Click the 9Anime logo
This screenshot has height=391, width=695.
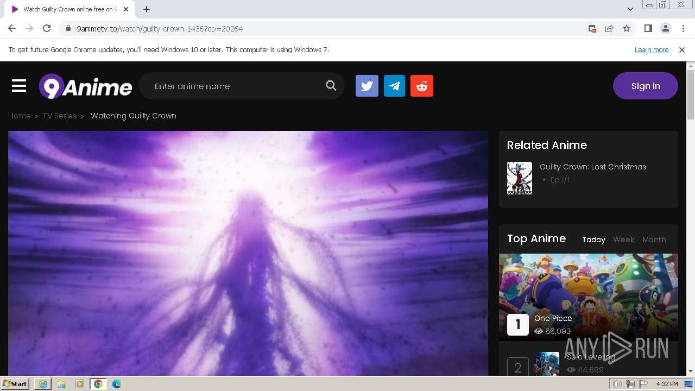click(x=85, y=86)
